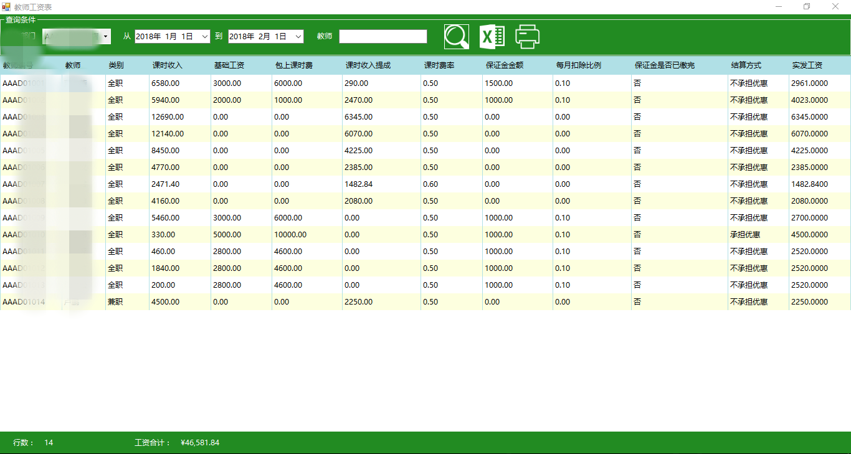
Task: Select the month in the end date
Action: [x=264, y=37]
